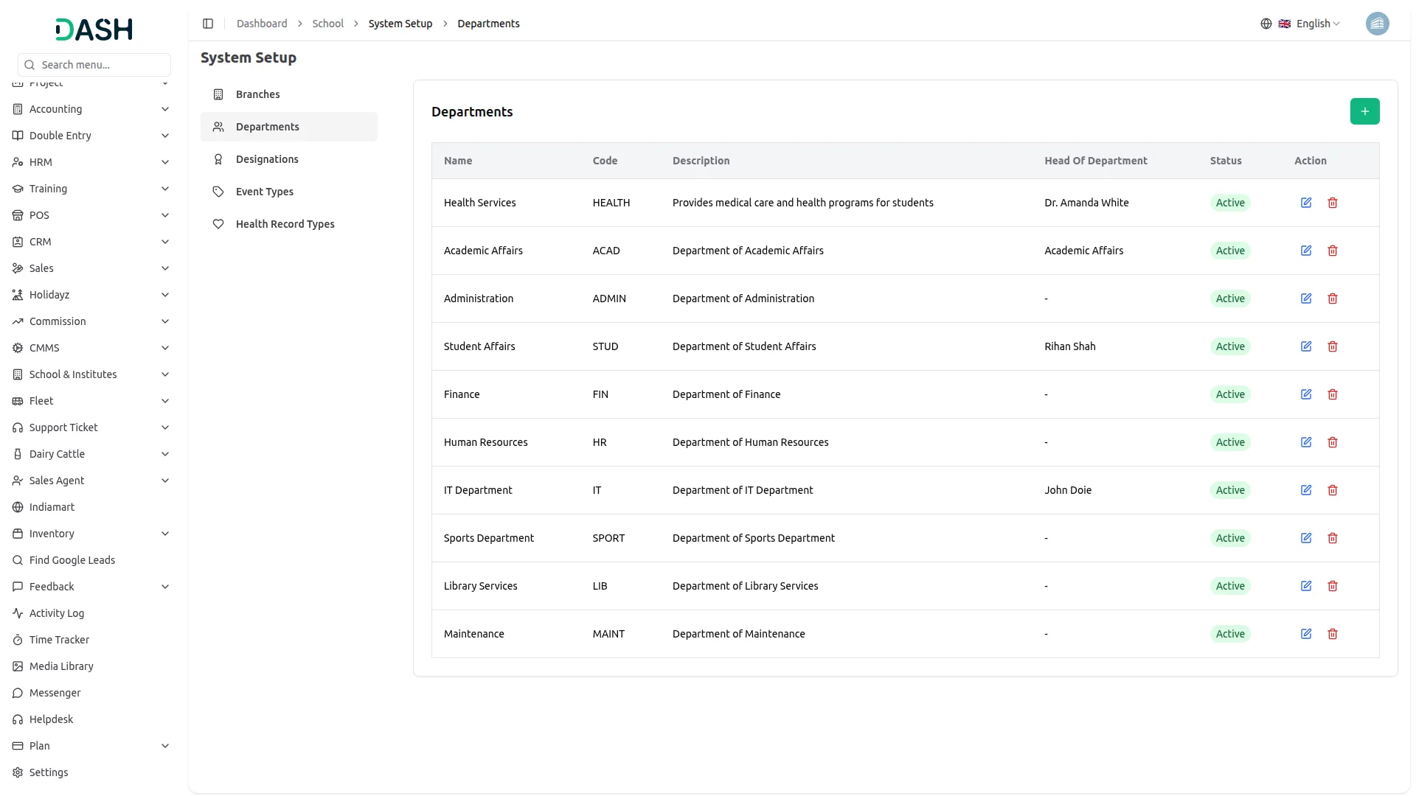Toggle the sidebar collapse icon
The width and height of the screenshot is (1416, 796).
[208, 24]
